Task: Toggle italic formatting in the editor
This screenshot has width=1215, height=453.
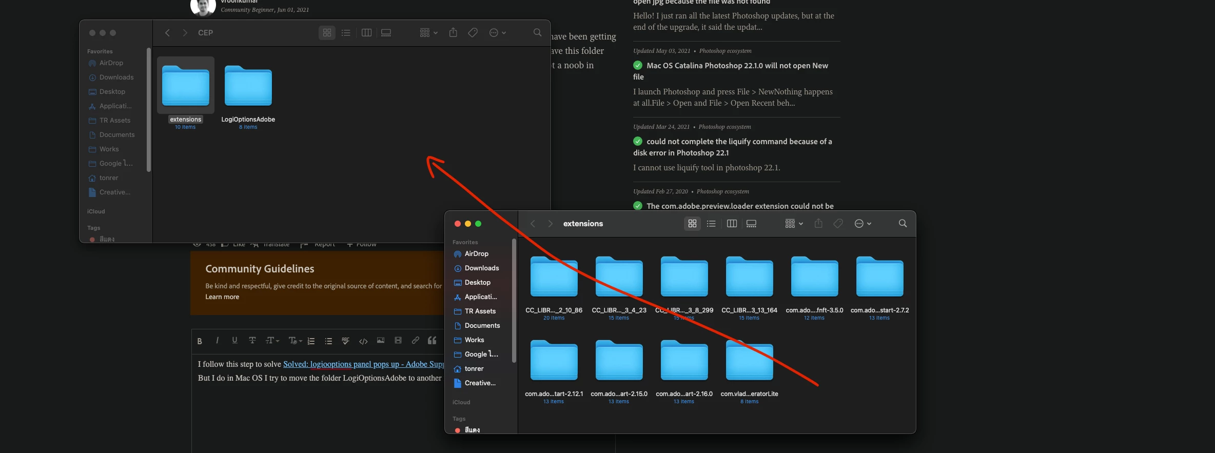Action: [218, 340]
